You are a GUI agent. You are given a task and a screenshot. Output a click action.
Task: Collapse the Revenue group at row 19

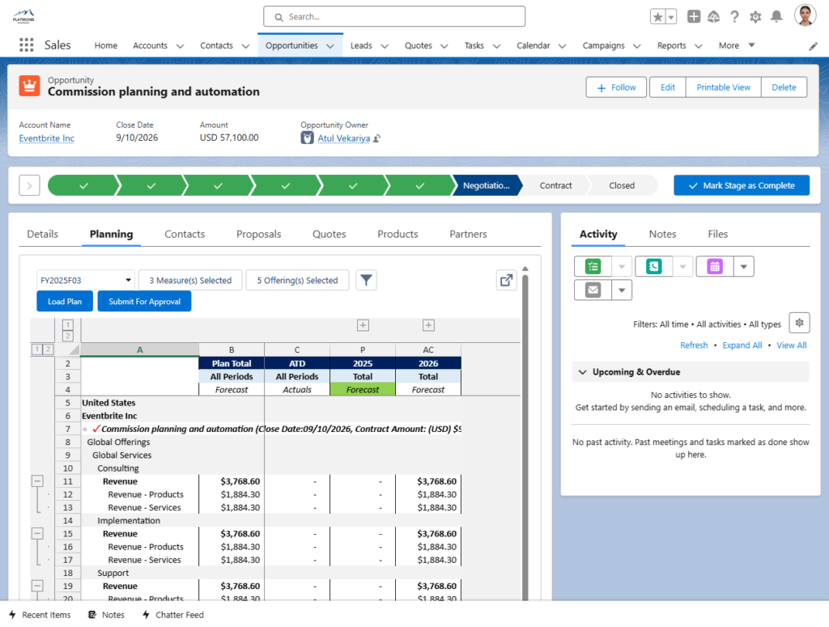point(37,586)
